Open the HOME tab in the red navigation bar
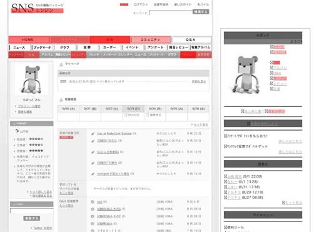 (28, 39)
